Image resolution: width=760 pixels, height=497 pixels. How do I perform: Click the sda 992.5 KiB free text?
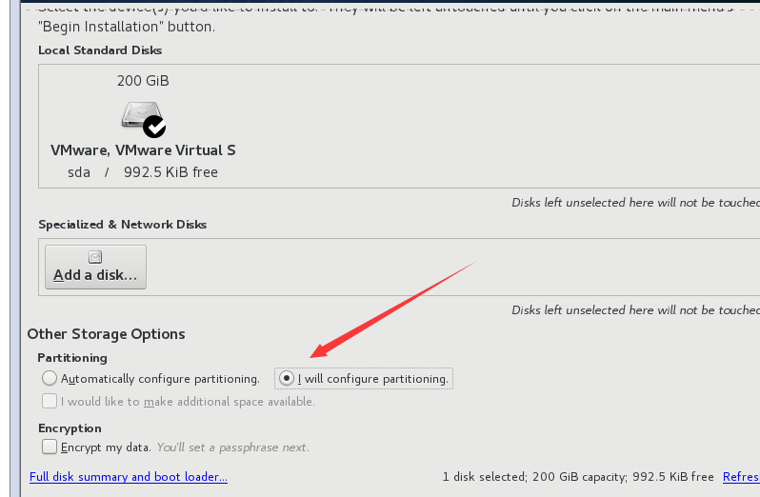143,172
